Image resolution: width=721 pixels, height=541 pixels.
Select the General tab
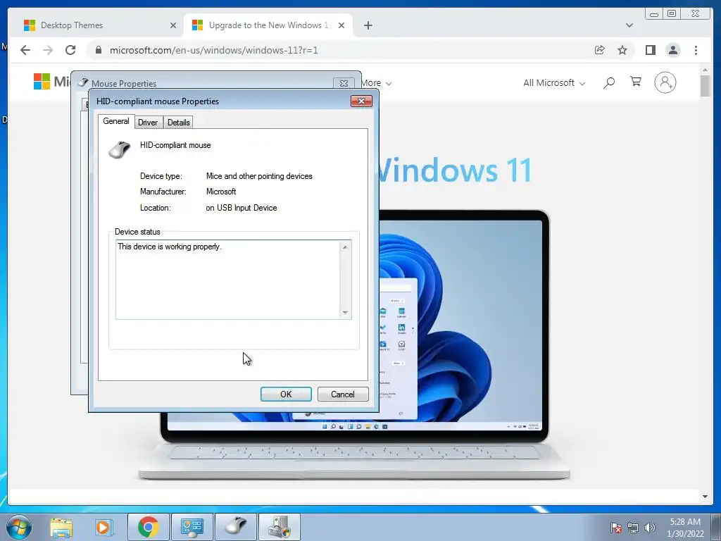[116, 121]
